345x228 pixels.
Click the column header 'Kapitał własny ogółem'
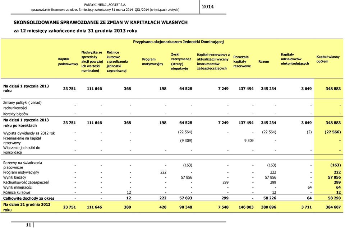pos(328,59)
